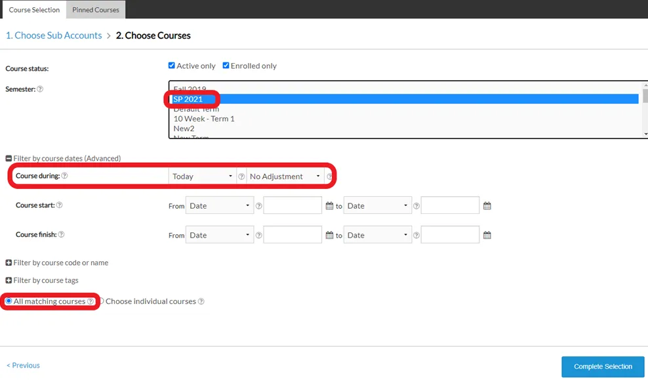648x380 pixels.
Task: Open calendar picker for Course start to date
Action: point(487,205)
